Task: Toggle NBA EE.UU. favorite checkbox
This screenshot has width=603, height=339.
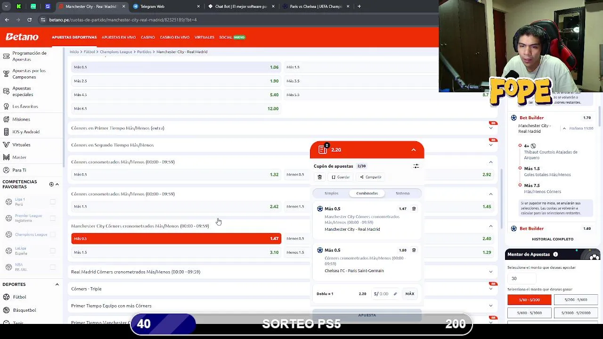Action: click(53, 267)
